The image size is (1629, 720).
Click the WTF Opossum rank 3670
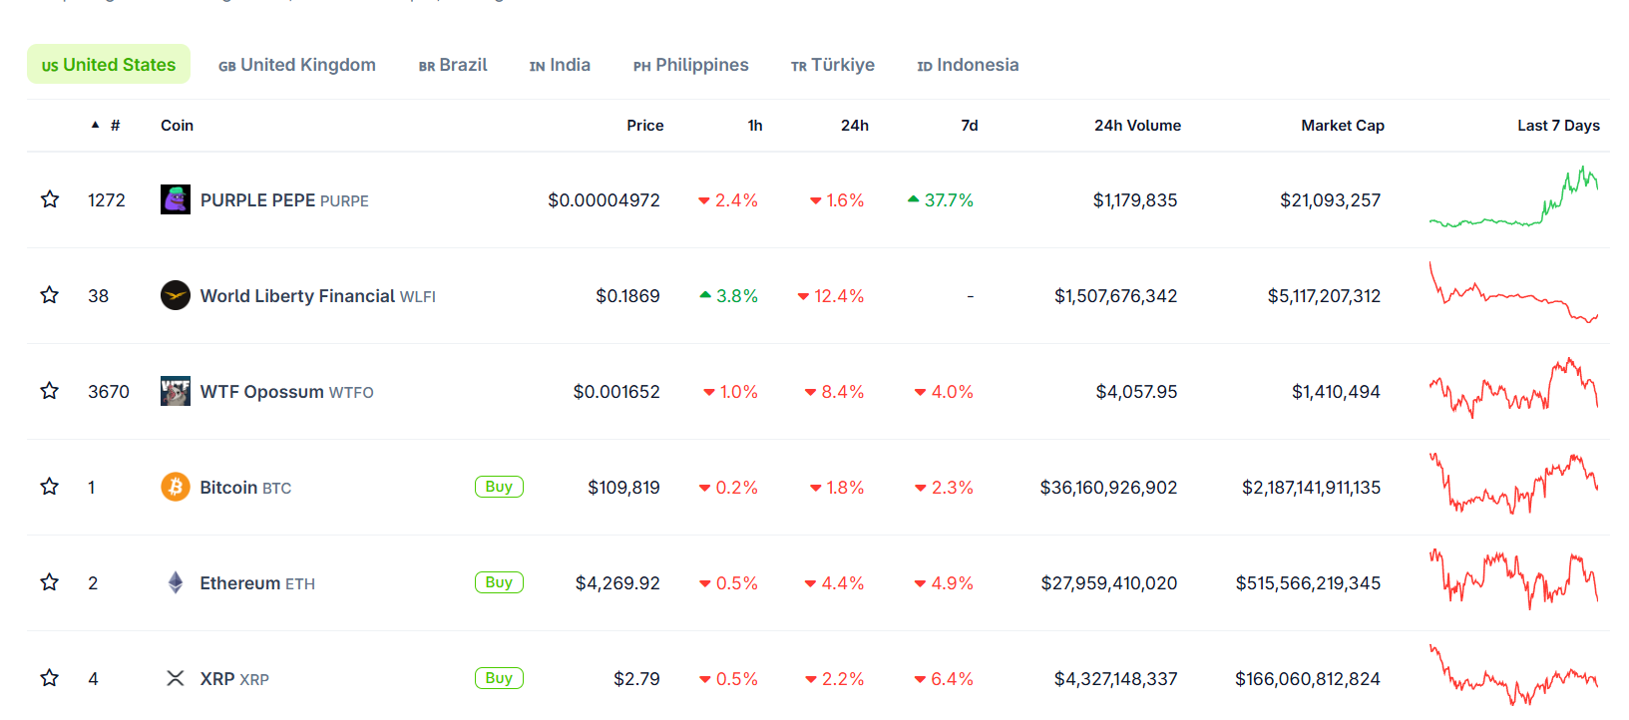click(109, 392)
